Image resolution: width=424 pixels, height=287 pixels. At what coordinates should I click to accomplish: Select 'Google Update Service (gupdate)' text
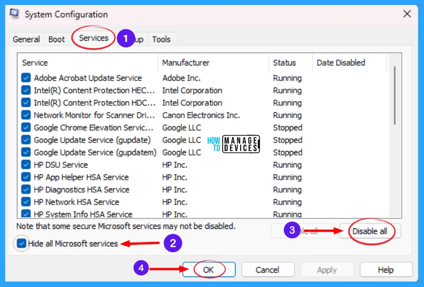[x=92, y=140]
